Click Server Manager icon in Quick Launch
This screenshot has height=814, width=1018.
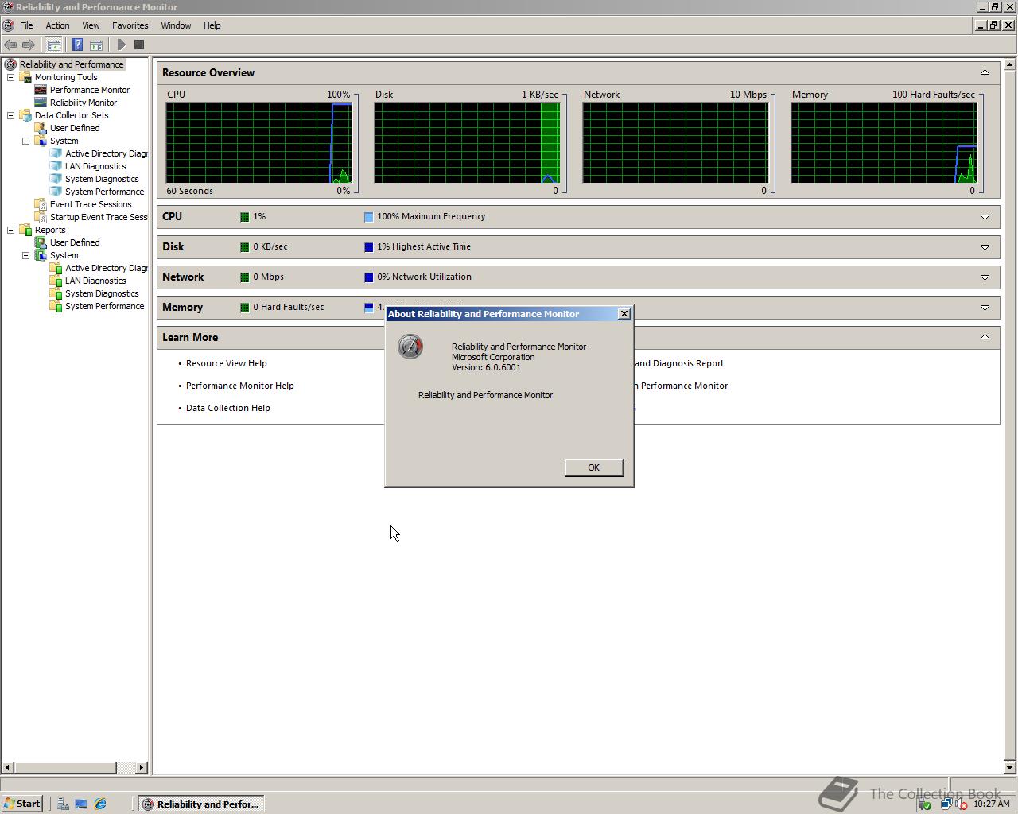tap(63, 804)
